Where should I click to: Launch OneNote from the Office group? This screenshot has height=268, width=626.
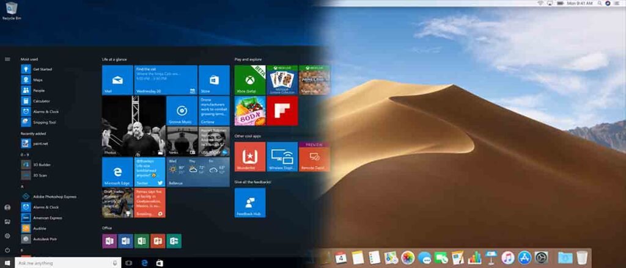(x=109, y=241)
